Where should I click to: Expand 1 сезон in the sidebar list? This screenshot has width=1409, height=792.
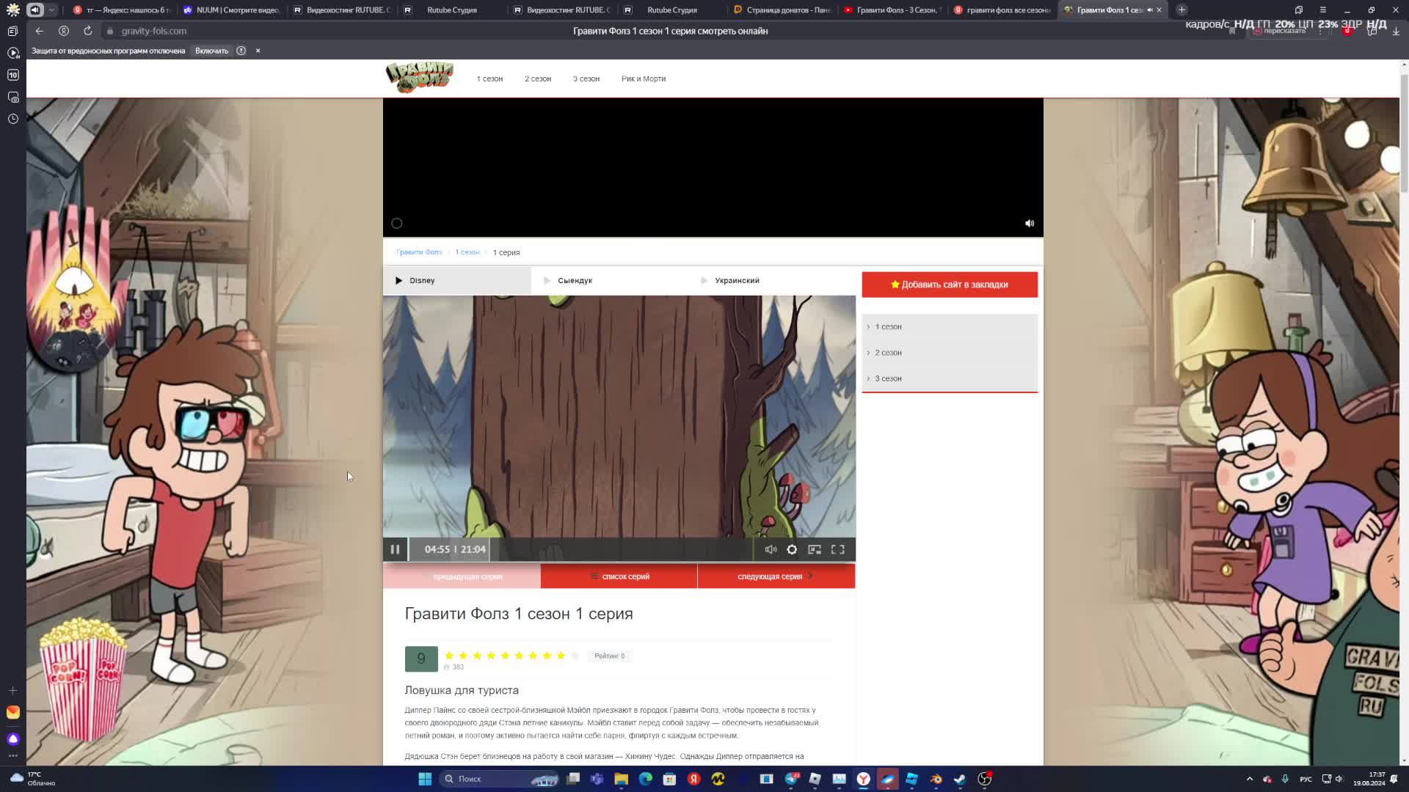tap(888, 327)
